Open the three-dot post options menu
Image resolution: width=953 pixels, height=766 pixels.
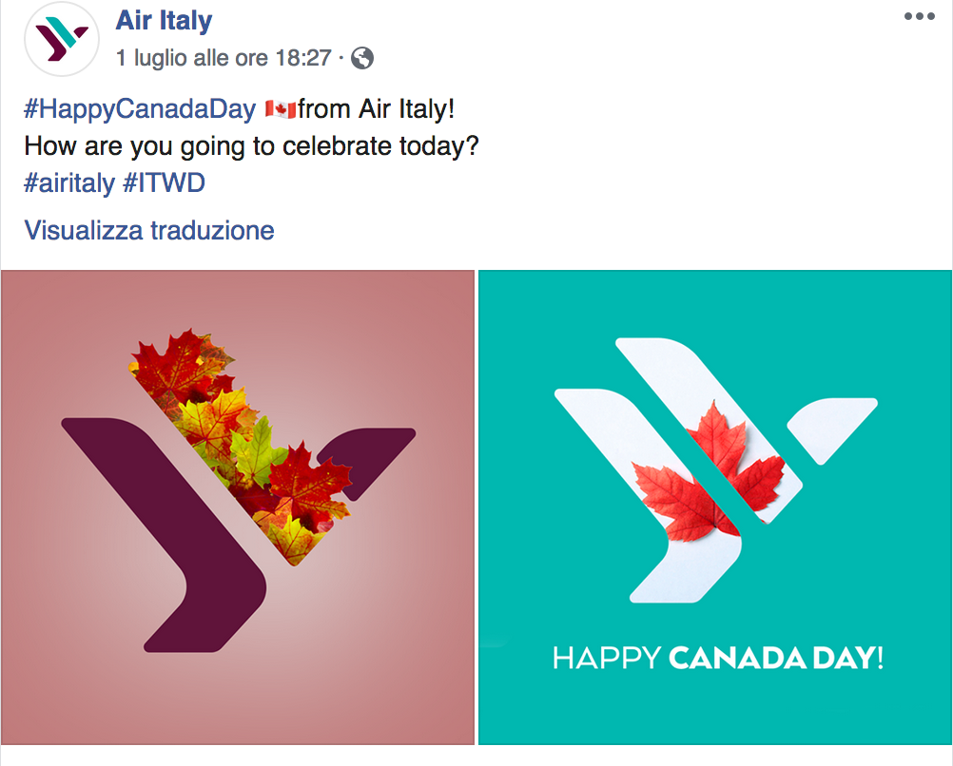tap(920, 17)
